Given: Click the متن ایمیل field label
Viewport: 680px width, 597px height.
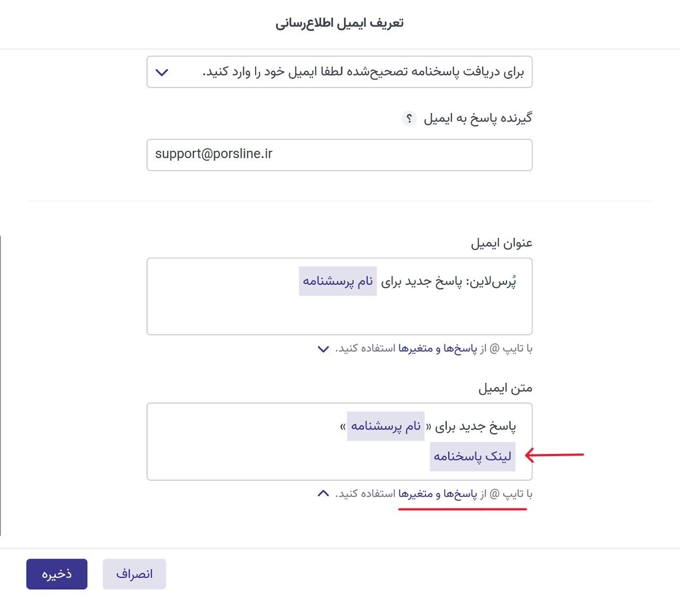Looking at the screenshot, I should tap(505, 388).
